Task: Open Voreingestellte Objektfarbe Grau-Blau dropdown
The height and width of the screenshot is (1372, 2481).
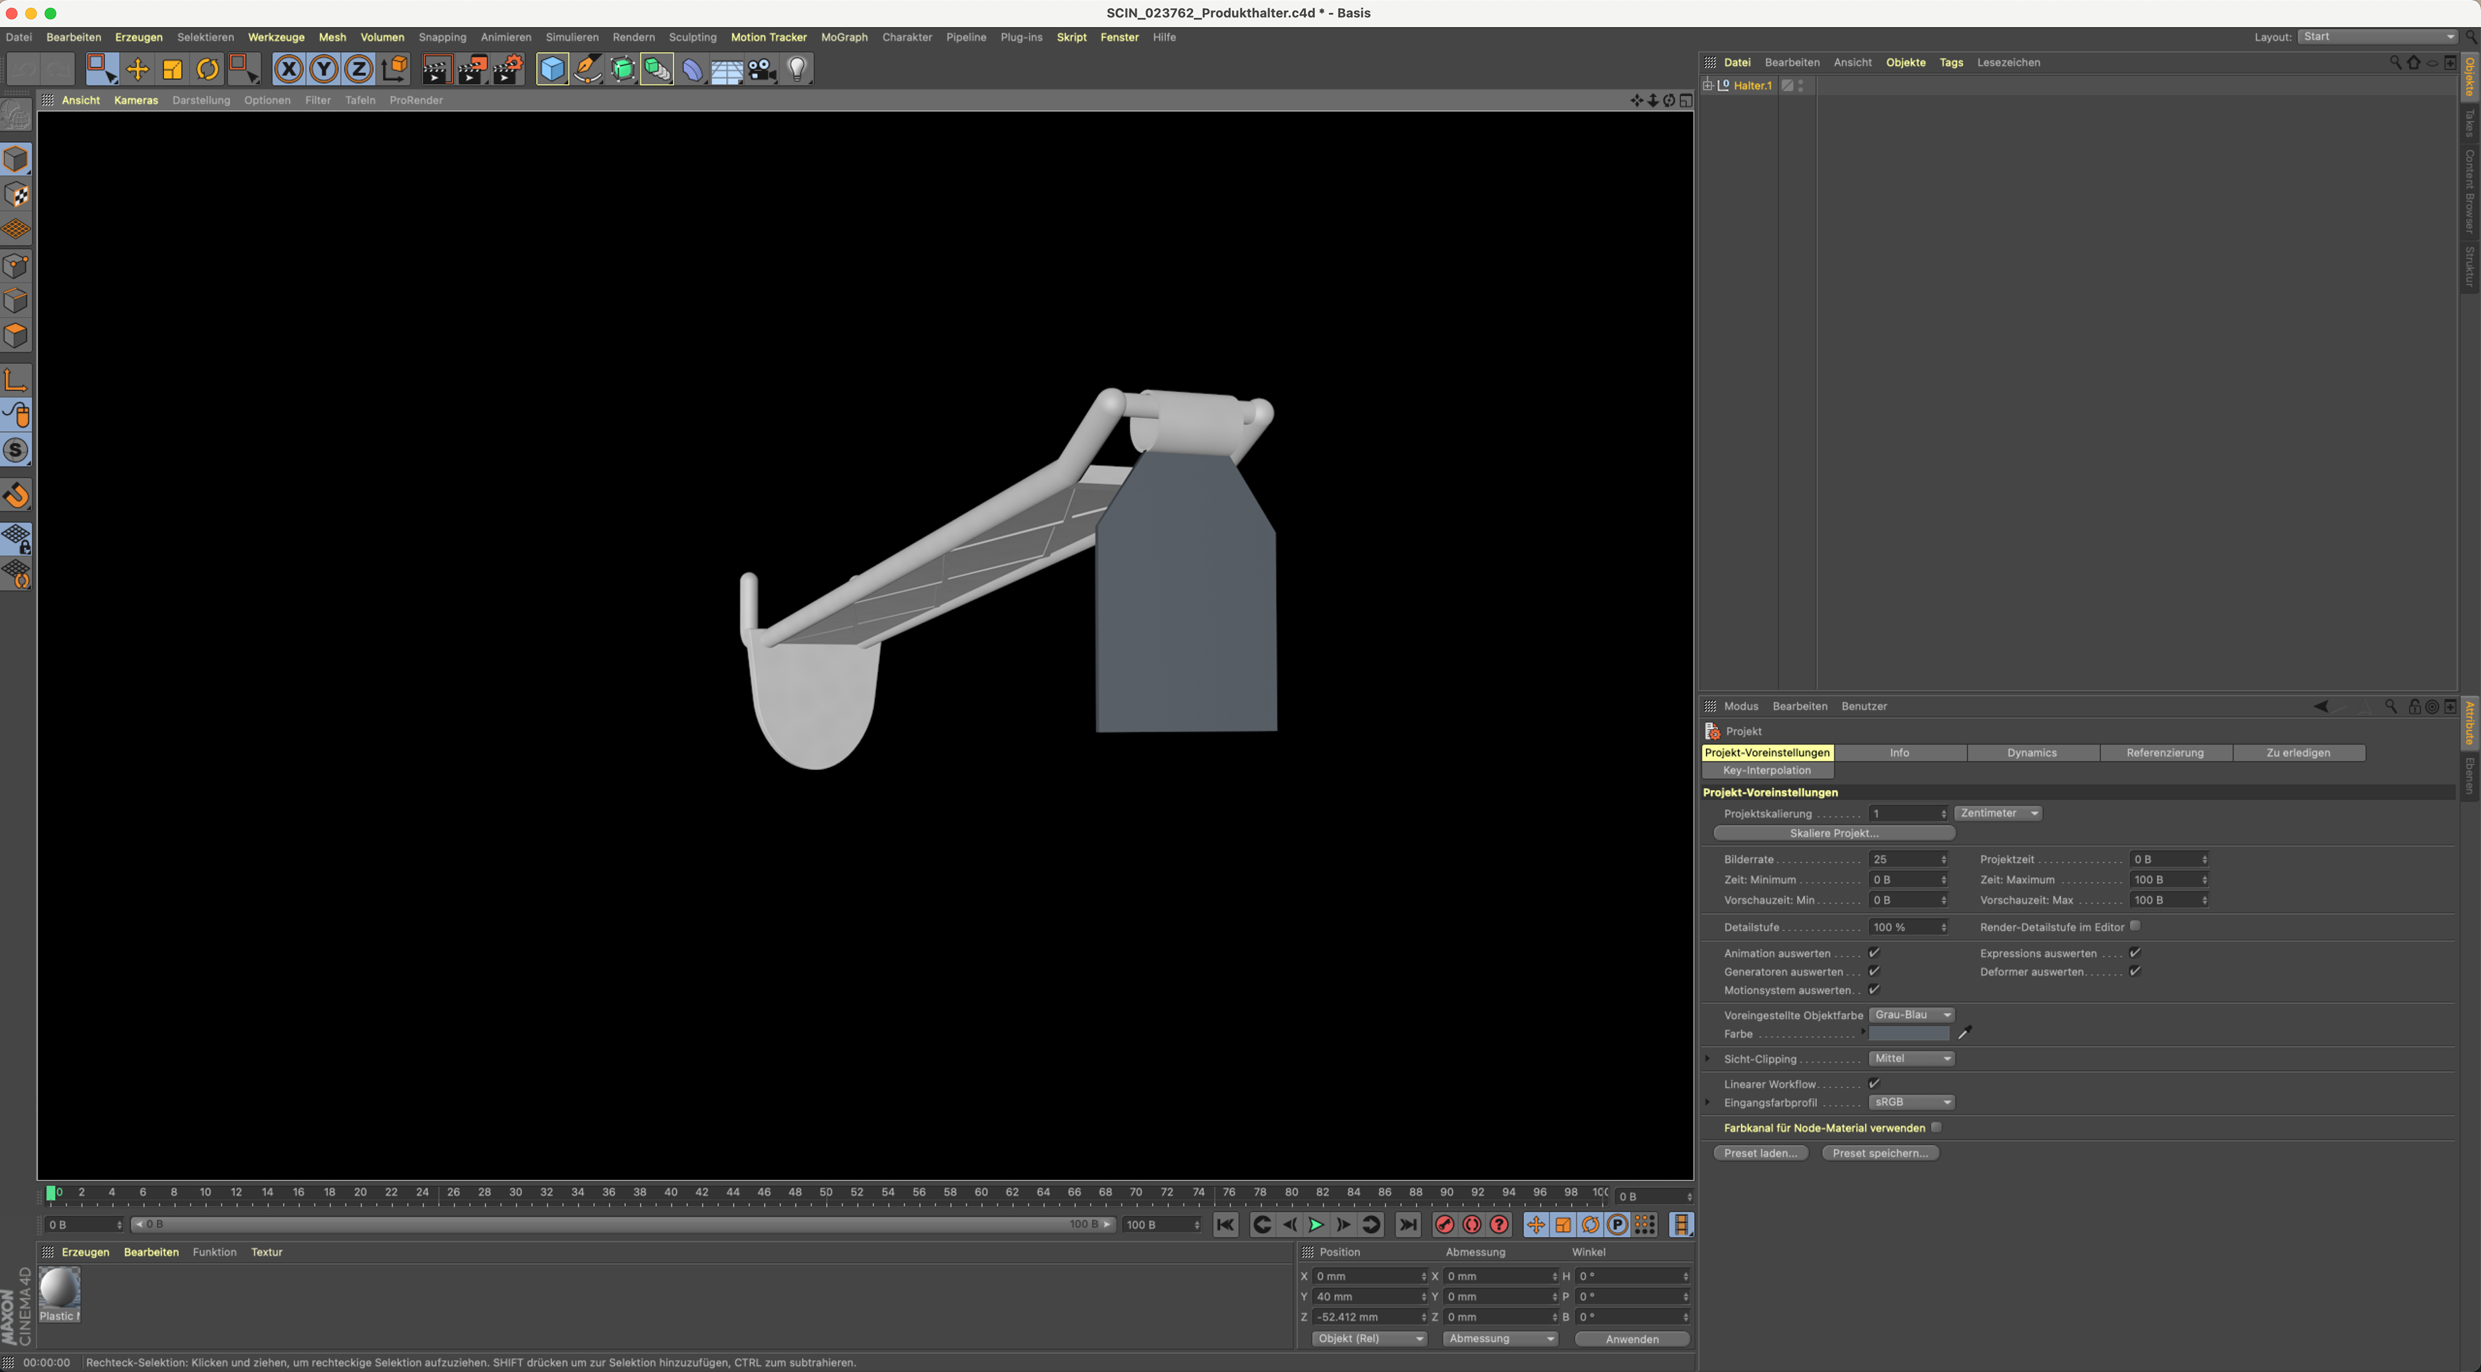Action: [1912, 1014]
